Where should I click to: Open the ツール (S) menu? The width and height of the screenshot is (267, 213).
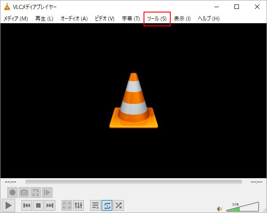157,19
